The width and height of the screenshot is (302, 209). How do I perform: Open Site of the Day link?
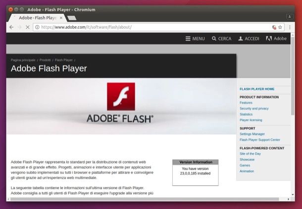pyautogui.click(x=250, y=154)
